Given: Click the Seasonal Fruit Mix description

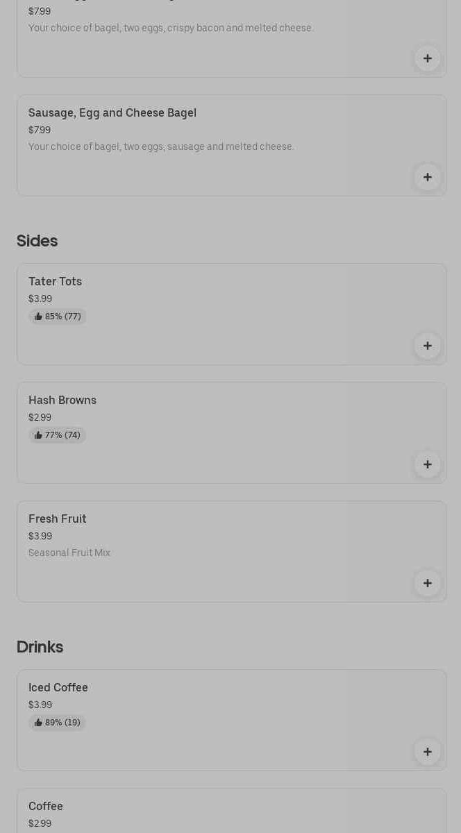Looking at the screenshot, I should click(69, 553).
